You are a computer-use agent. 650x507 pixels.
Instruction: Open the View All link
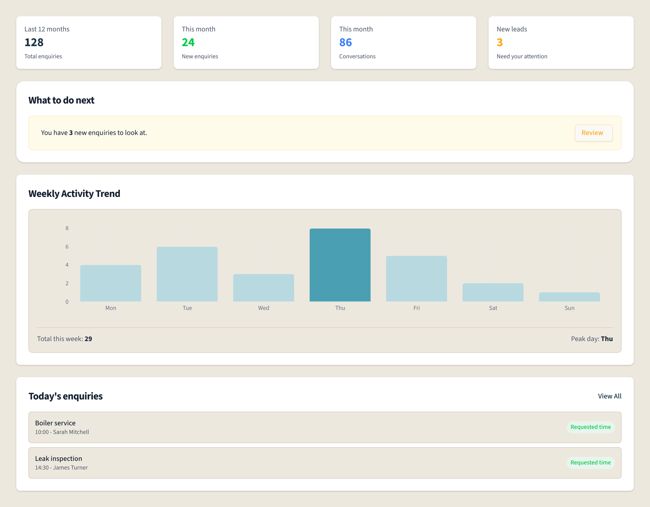pyautogui.click(x=609, y=396)
